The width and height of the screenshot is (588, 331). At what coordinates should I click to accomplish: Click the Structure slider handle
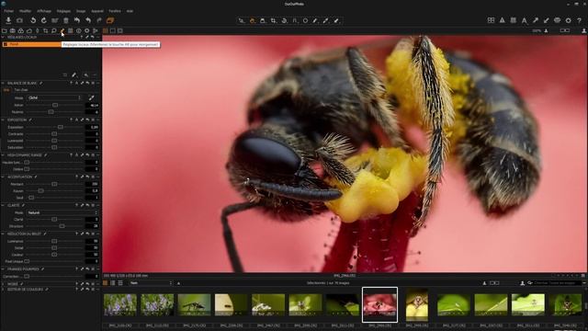pos(62,226)
